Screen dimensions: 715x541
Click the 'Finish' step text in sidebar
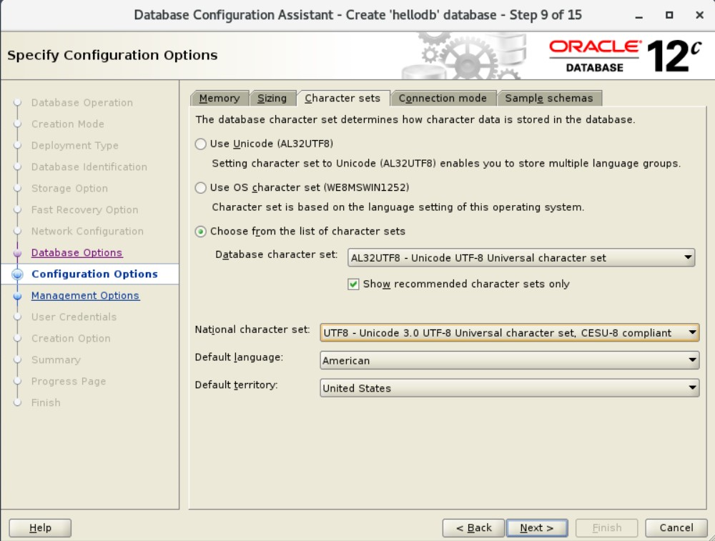tap(46, 402)
